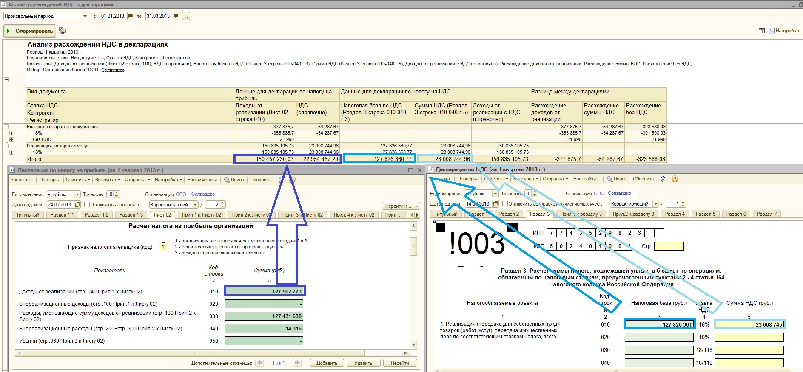Switch to Раздел 1.2 tab
The image size is (803, 372).
97,215
